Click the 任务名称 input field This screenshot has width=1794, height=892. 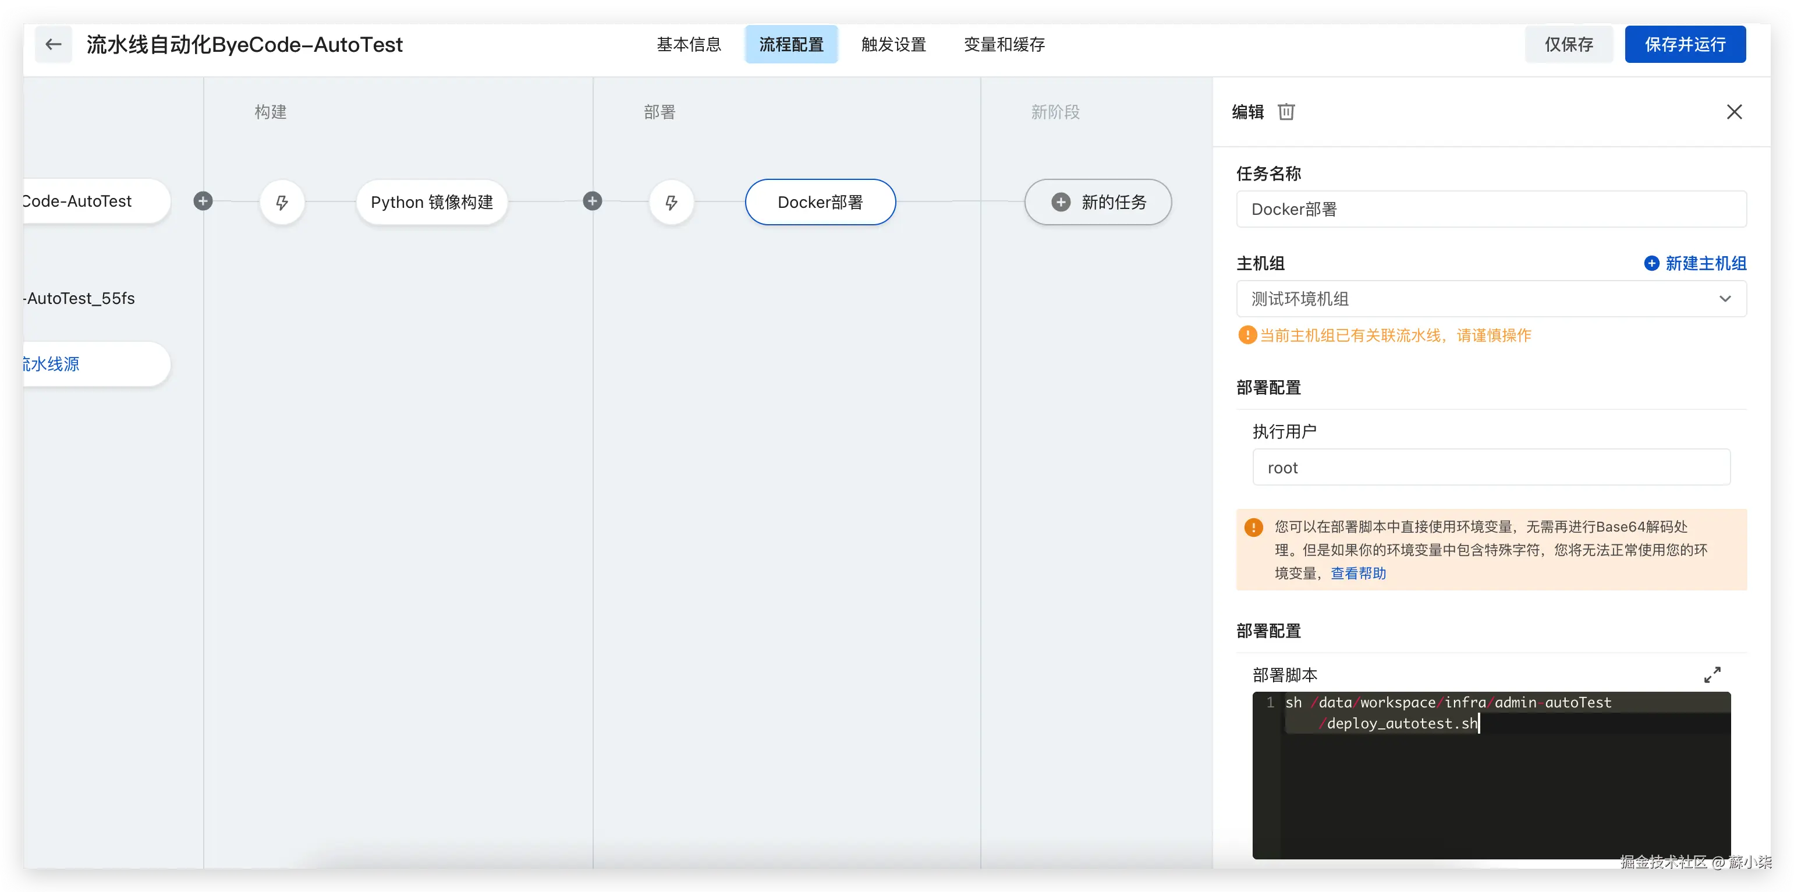coord(1490,209)
